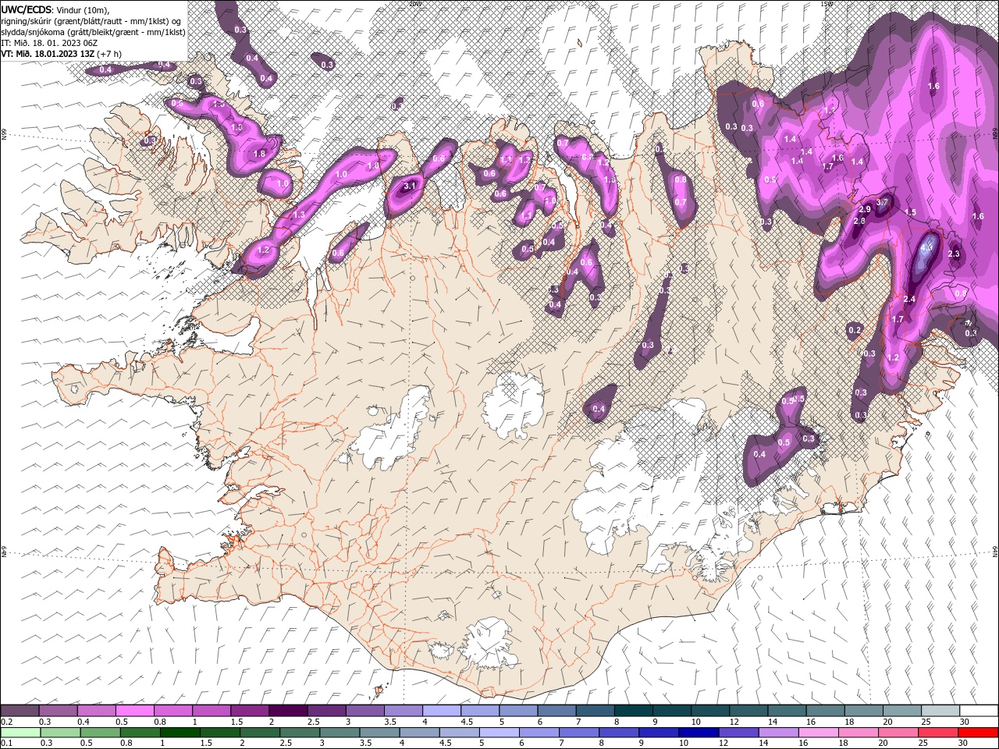Click the 2.4 precipitation value on the map
This screenshot has width=999, height=749.
908,300
